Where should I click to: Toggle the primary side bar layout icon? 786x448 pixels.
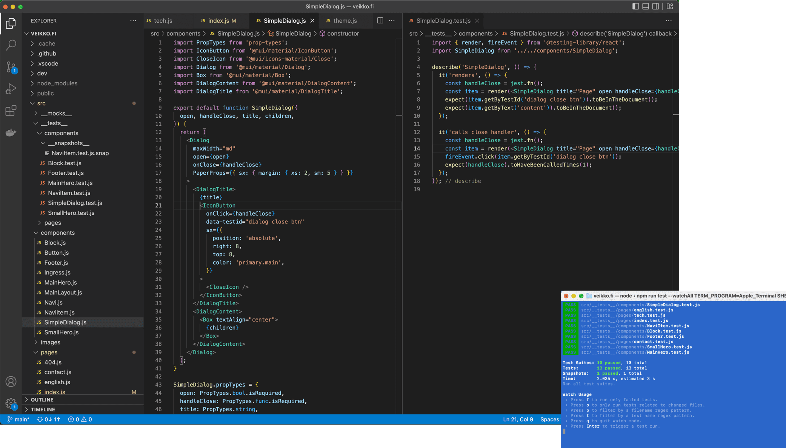[635, 6]
